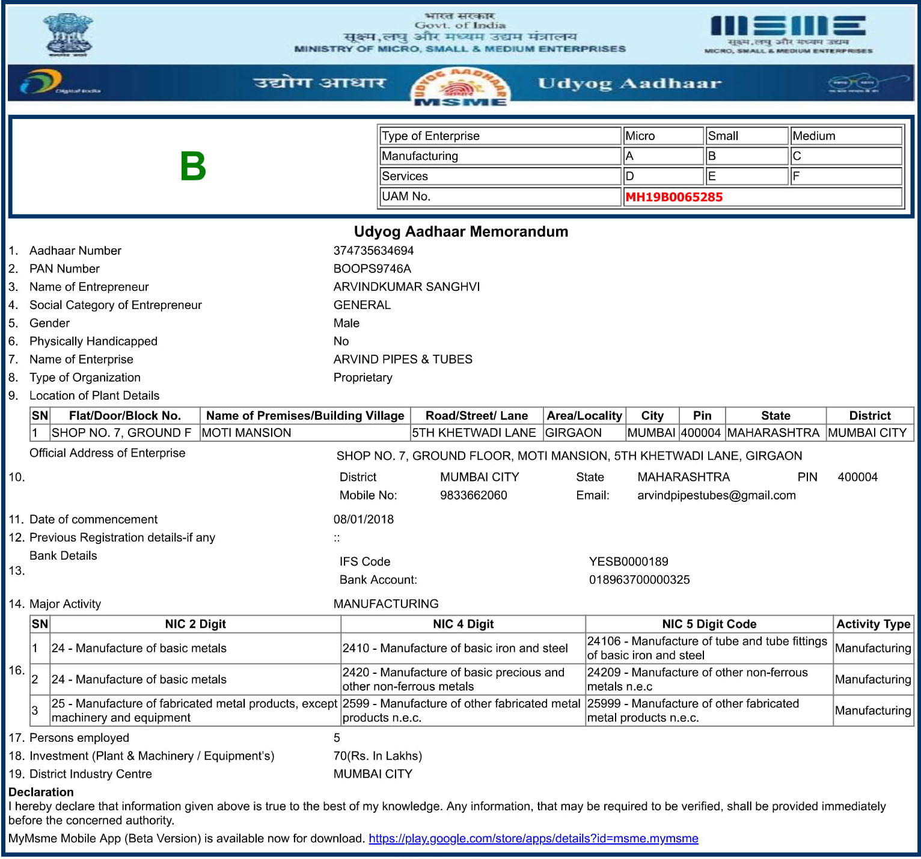Screen dimensions: 921x859
Task: Click the email arvindpipestubes@gmail.com
Action: pos(716,495)
